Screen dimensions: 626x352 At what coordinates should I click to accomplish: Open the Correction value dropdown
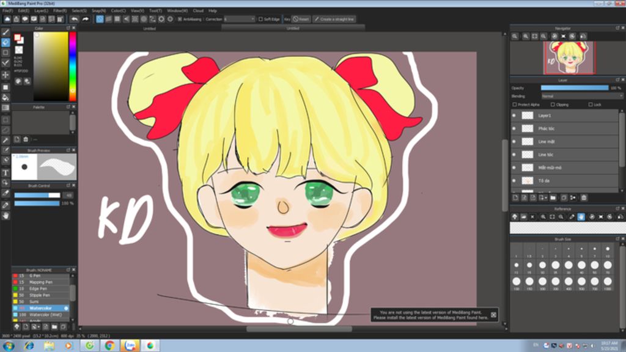pos(239,19)
